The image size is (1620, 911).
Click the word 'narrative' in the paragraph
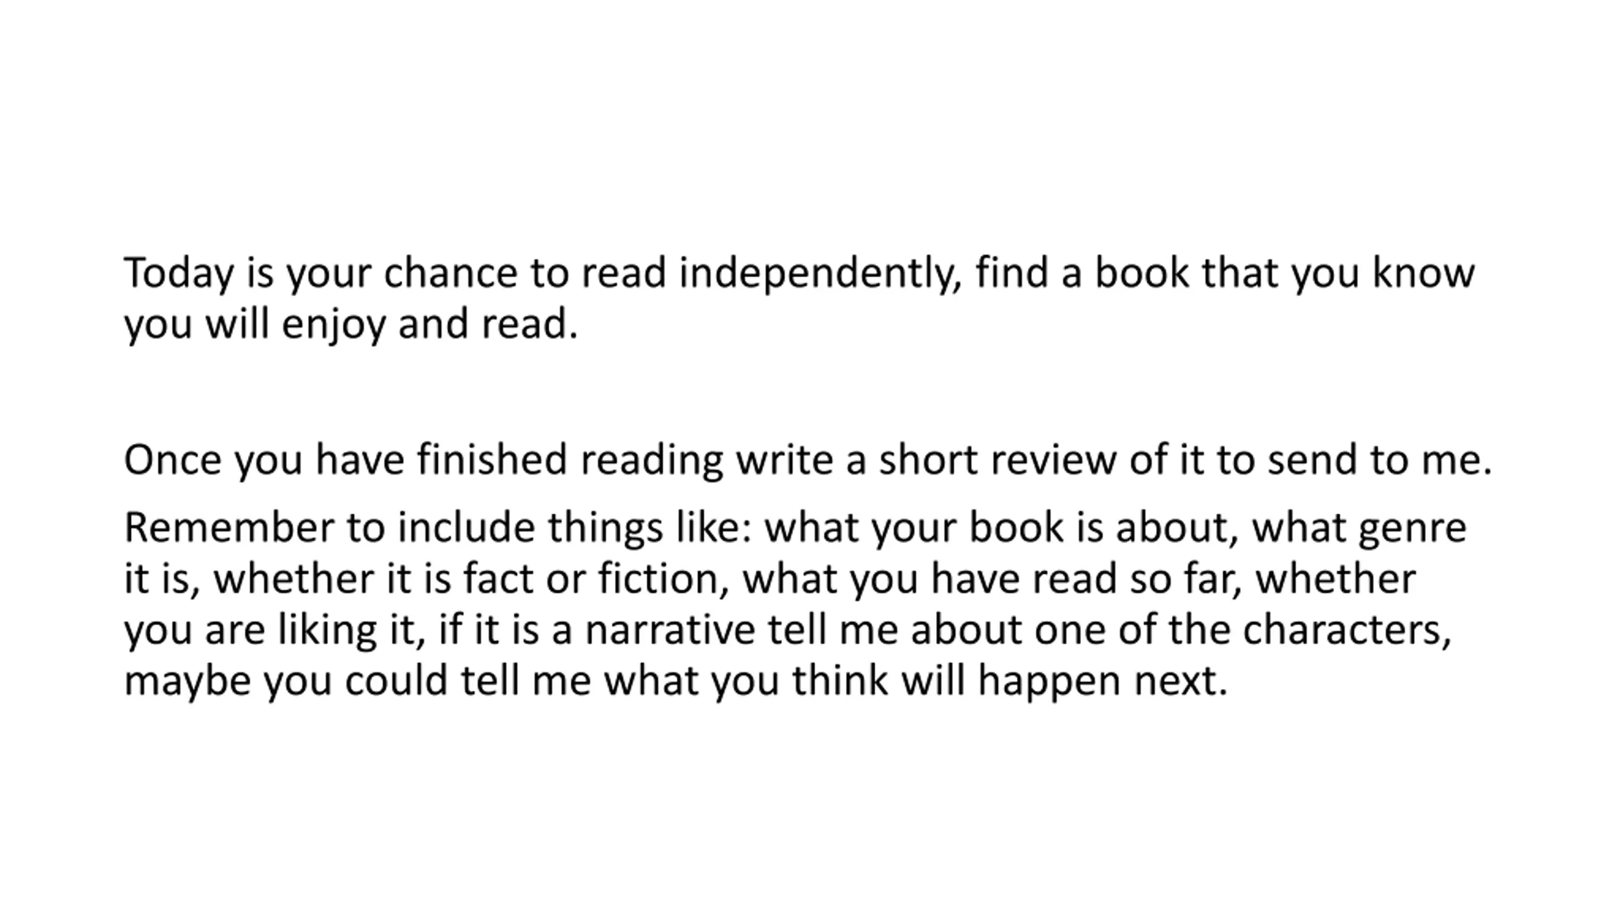tap(670, 630)
